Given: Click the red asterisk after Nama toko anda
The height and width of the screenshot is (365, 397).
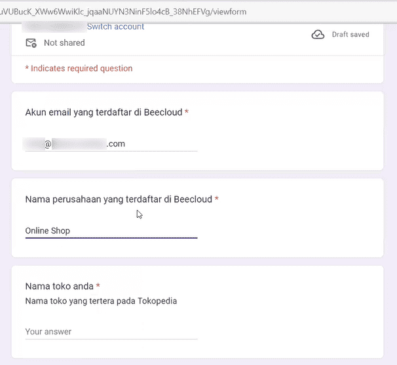Looking at the screenshot, I should pos(98,285).
